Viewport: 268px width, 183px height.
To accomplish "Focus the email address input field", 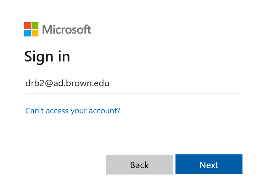I will point(133,83).
